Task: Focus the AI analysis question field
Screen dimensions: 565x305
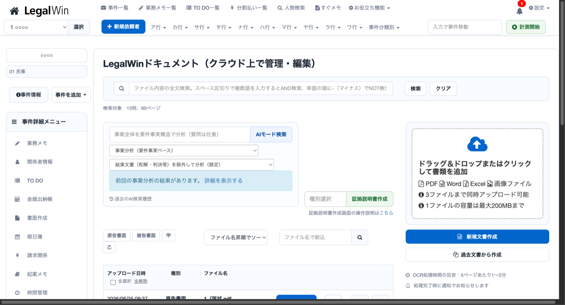Action: 180,135
